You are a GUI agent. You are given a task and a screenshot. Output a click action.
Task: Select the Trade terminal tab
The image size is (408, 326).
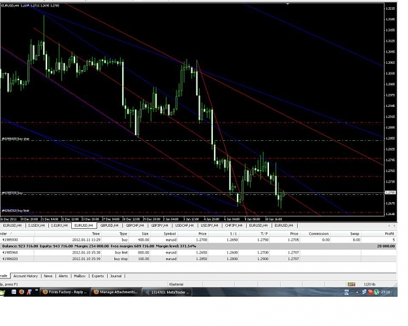(x=4, y=276)
